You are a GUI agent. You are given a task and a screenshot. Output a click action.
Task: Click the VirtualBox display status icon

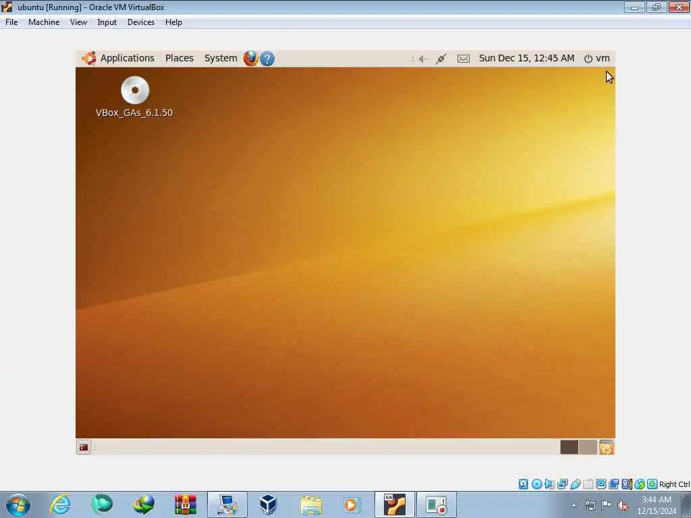click(x=601, y=484)
